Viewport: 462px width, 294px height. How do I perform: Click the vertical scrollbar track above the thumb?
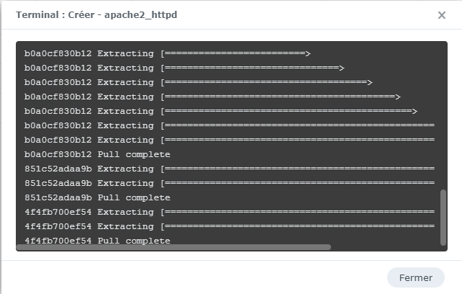(x=443, y=115)
